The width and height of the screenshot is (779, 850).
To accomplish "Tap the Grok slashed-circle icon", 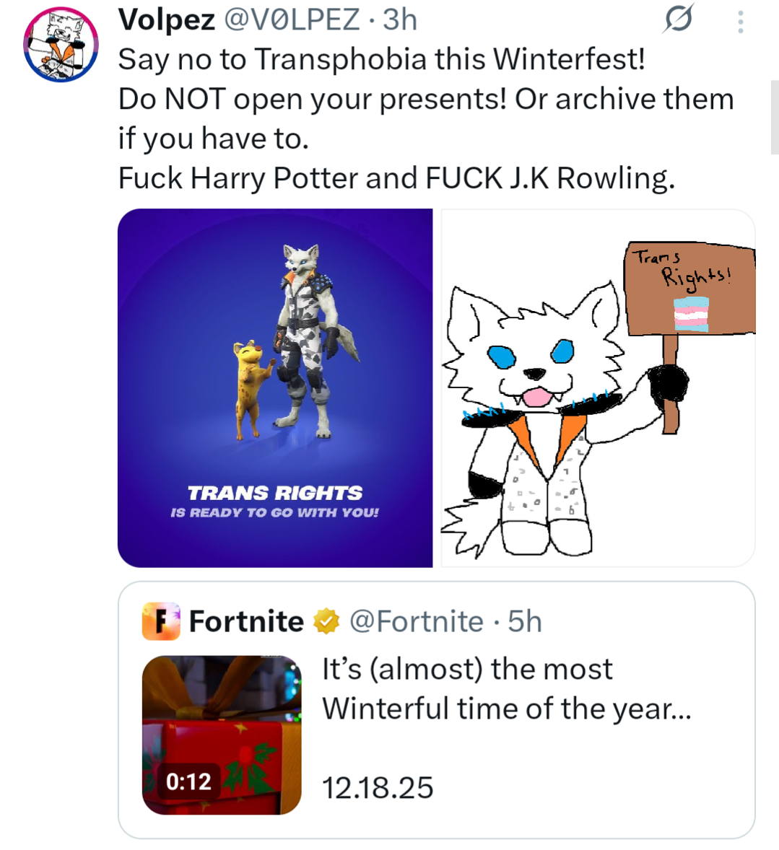I will point(678,20).
